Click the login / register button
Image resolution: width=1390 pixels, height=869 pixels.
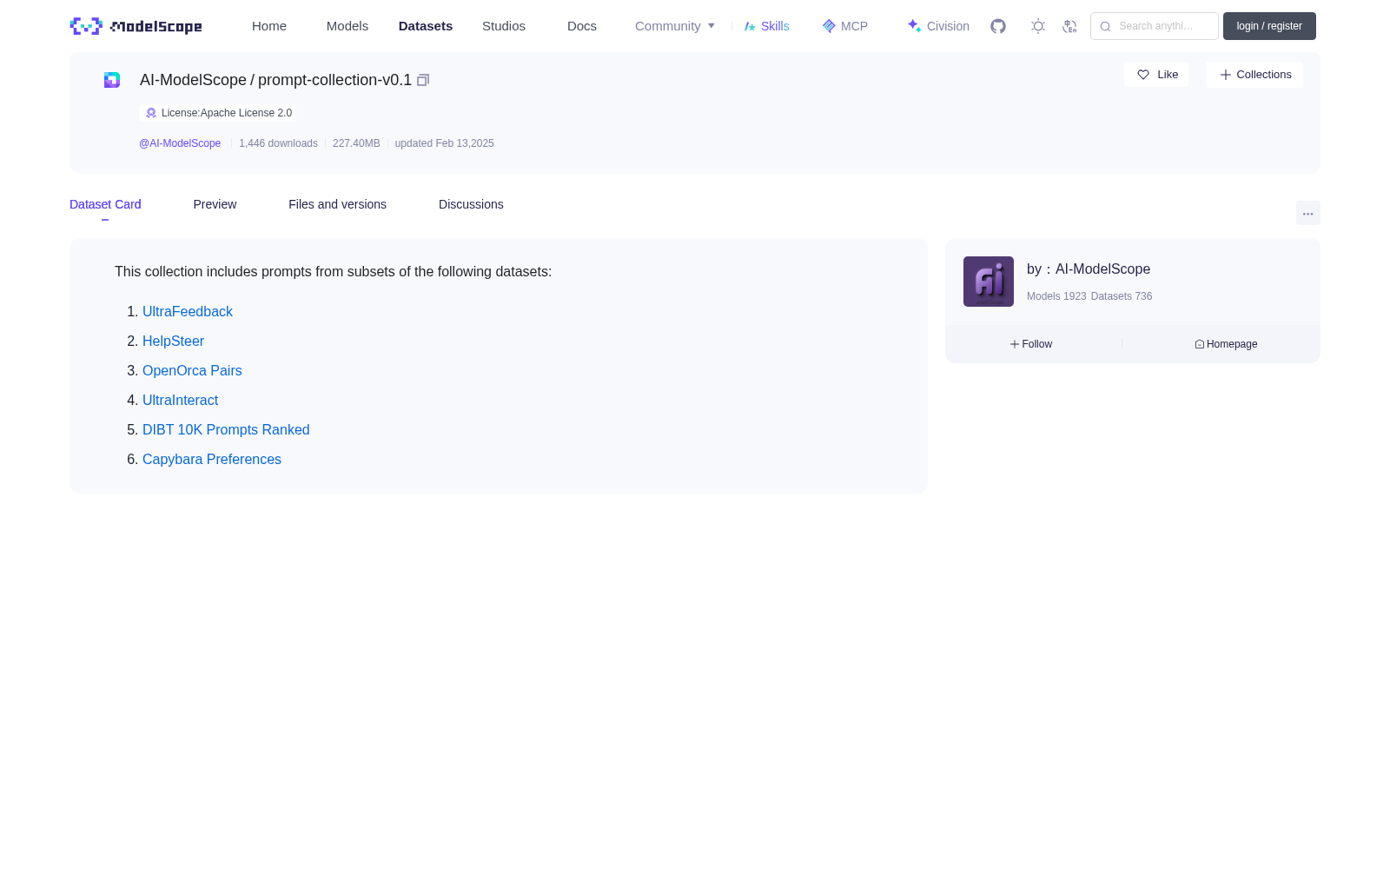1269,26
